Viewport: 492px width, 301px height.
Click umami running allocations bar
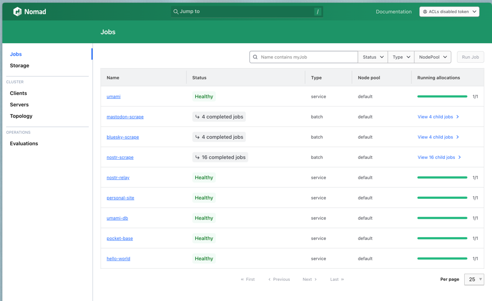pos(442,97)
